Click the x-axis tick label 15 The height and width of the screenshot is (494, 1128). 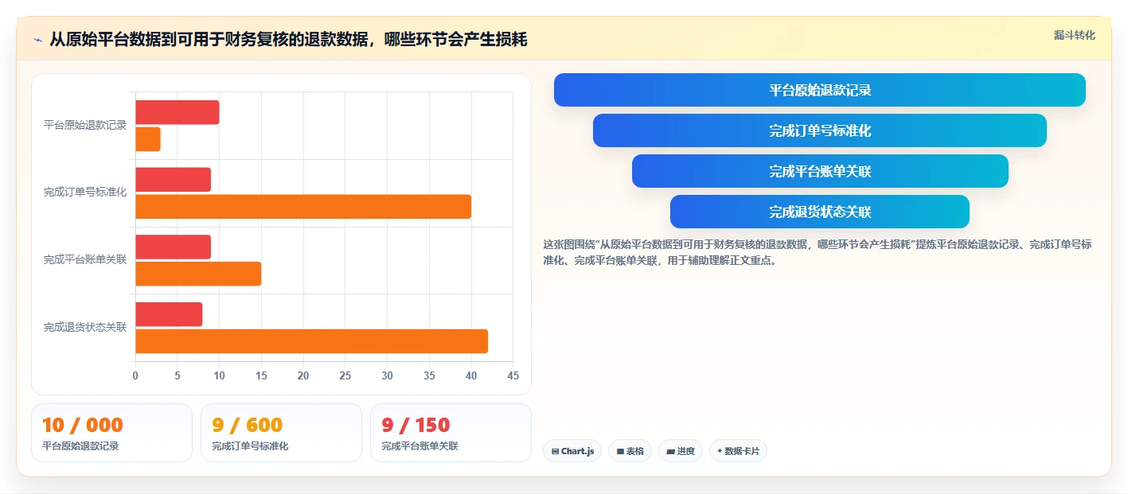coord(261,375)
